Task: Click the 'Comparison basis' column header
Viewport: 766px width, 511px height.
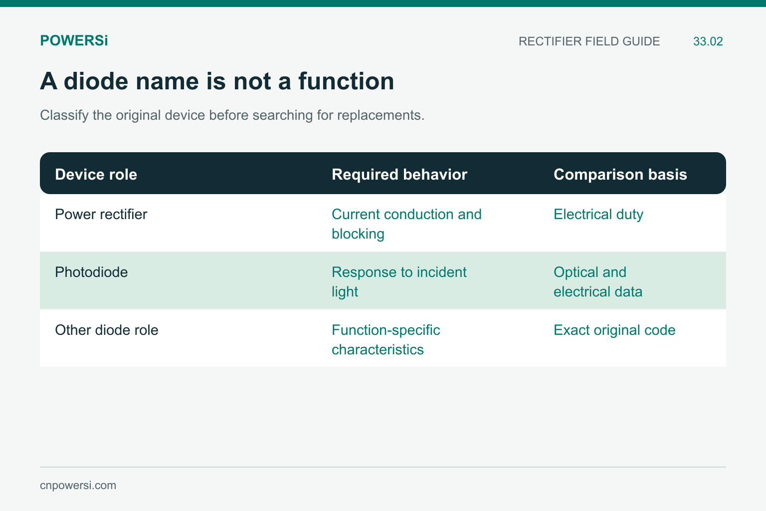Action: [x=620, y=174]
